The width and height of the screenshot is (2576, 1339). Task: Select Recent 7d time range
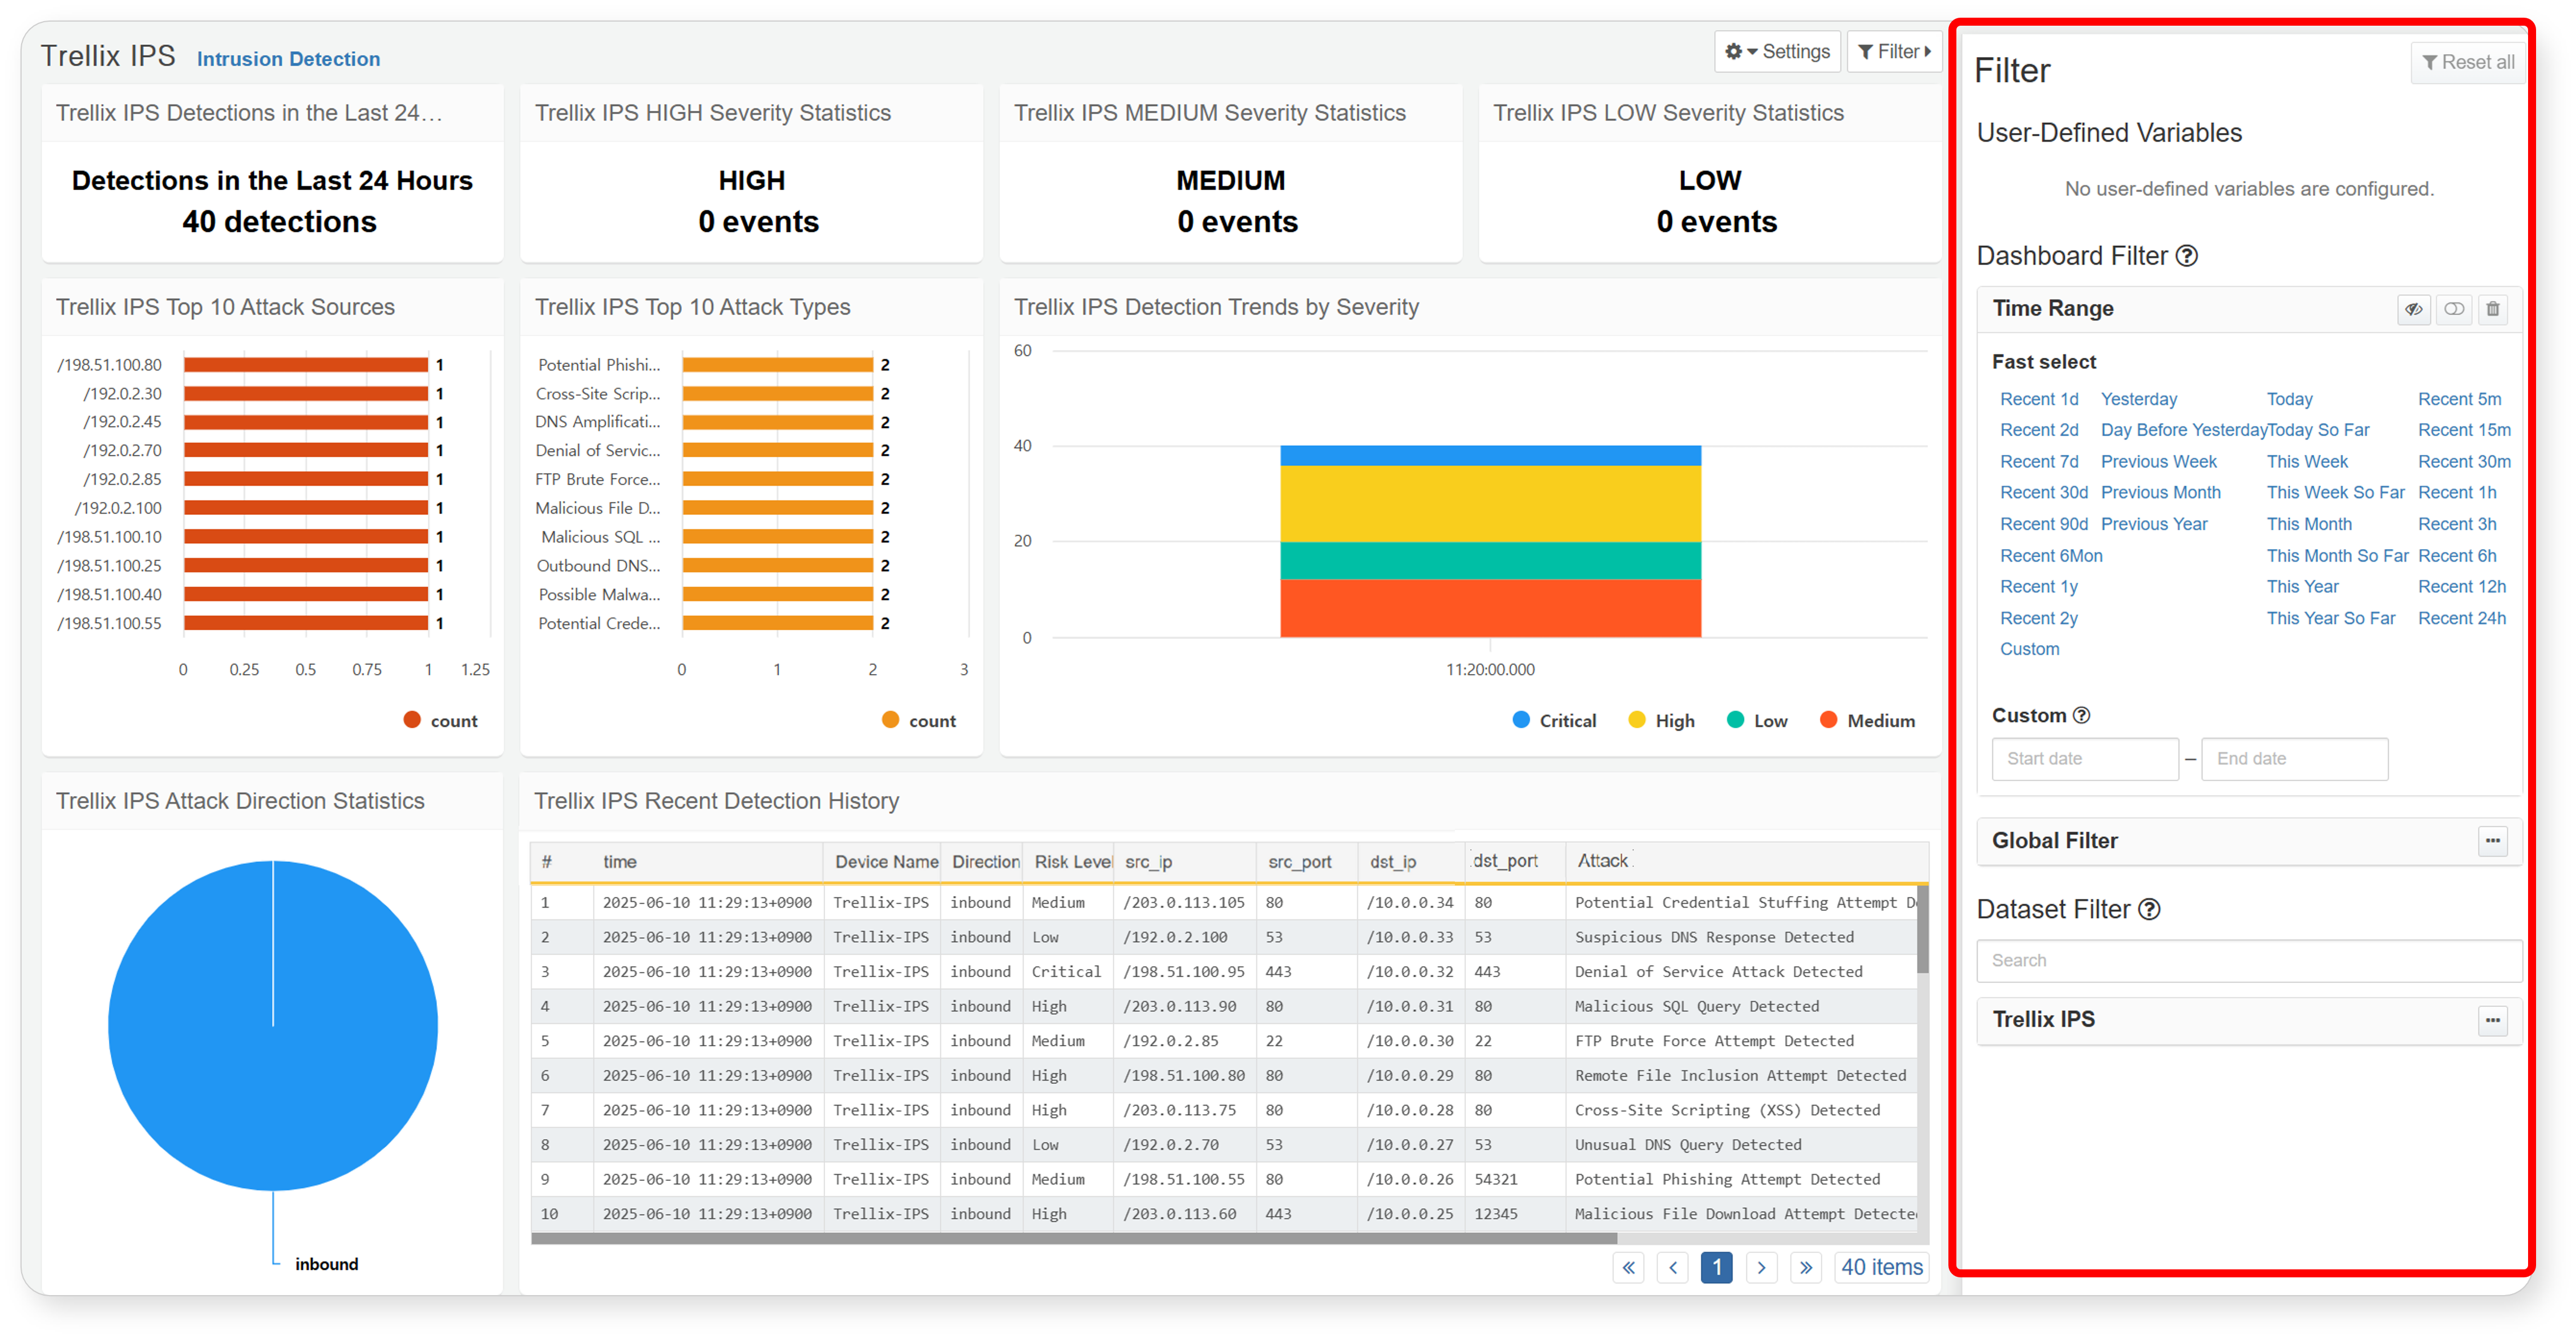pyautogui.click(x=2039, y=461)
